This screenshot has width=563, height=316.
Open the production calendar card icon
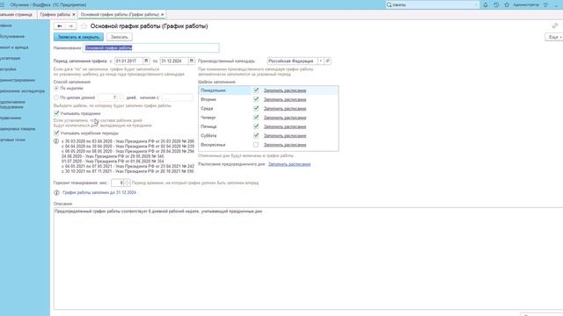(327, 61)
